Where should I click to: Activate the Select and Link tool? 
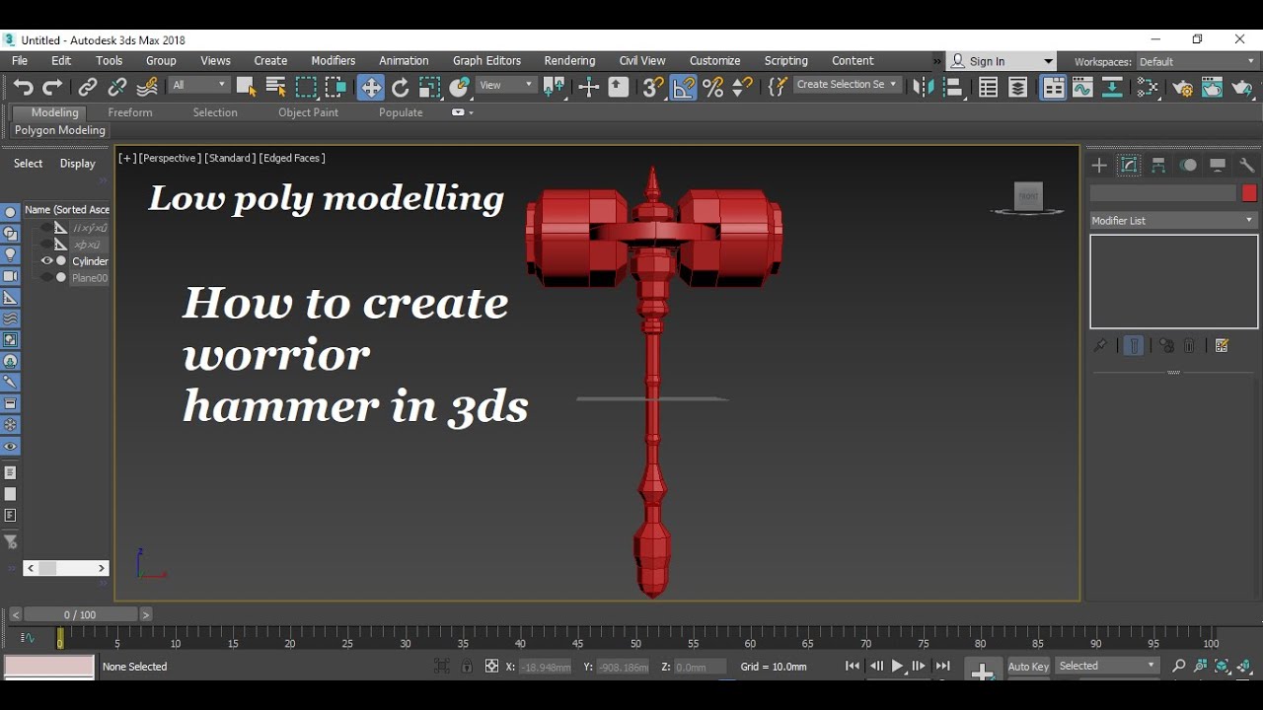point(88,87)
